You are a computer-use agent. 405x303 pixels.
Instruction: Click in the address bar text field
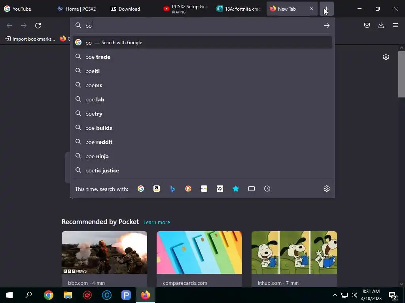[x=203, y=26]
